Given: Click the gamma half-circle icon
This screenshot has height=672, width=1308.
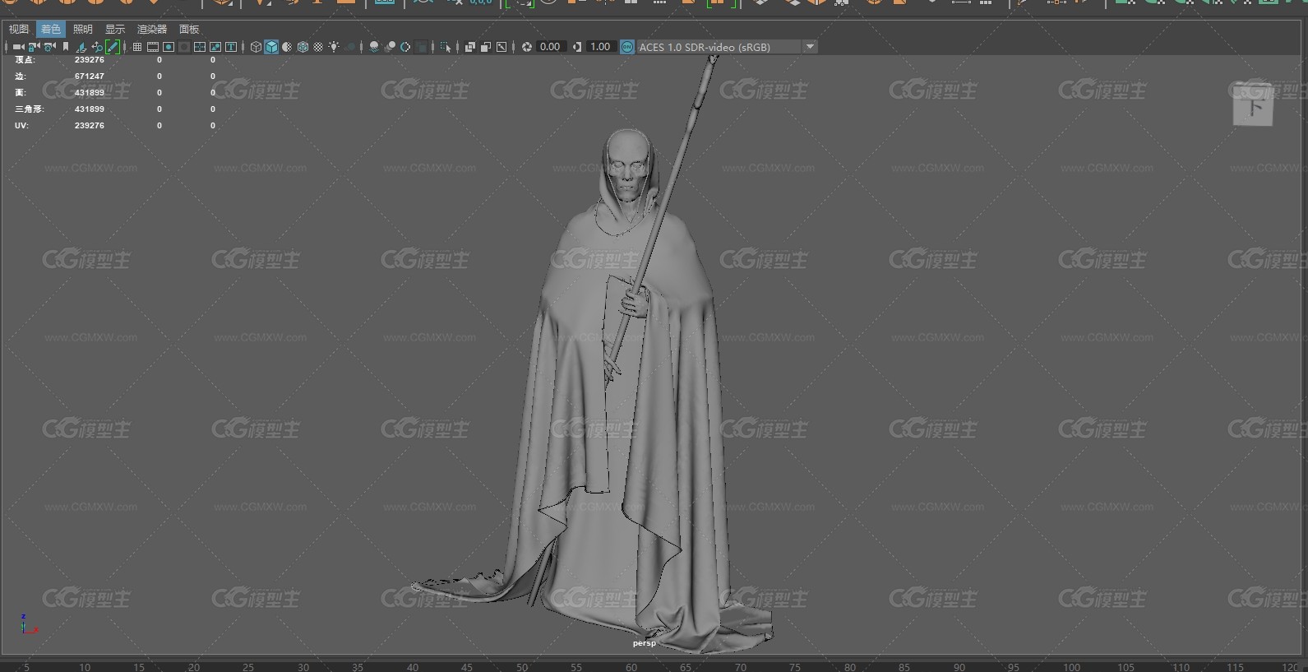Looking at the screenshot, I should click(577, 47).
